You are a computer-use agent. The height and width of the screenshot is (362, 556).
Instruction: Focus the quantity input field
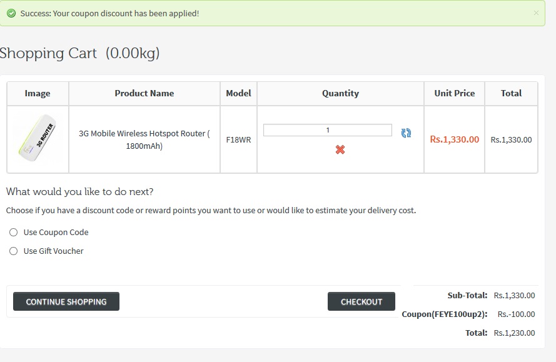(328, 130)
